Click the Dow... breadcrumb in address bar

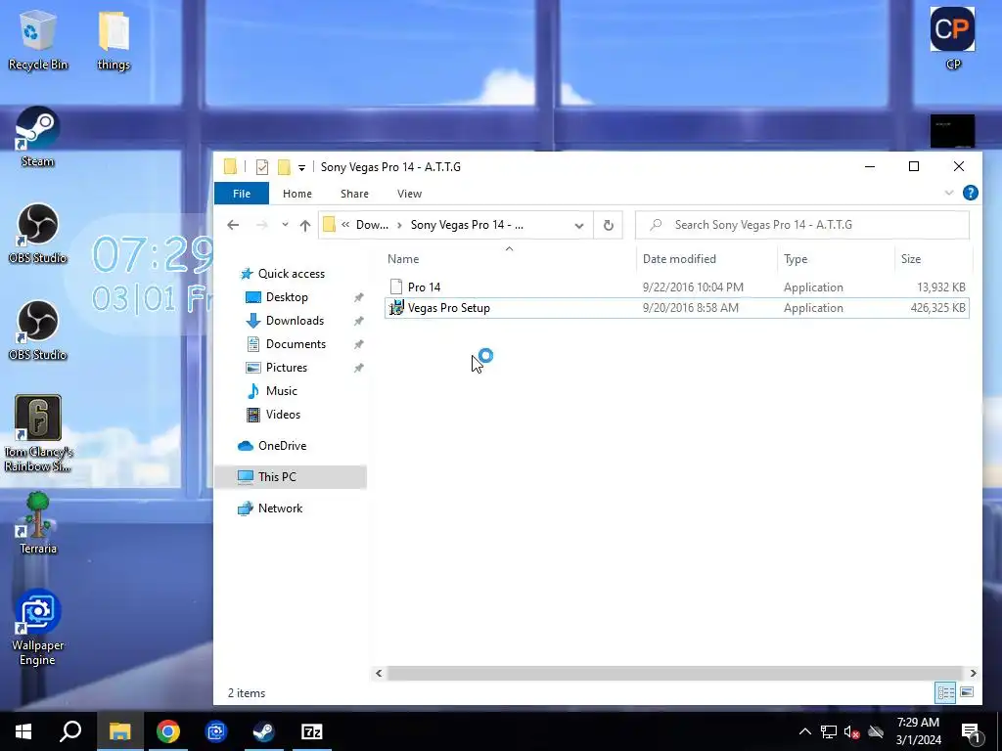point(372,225)
